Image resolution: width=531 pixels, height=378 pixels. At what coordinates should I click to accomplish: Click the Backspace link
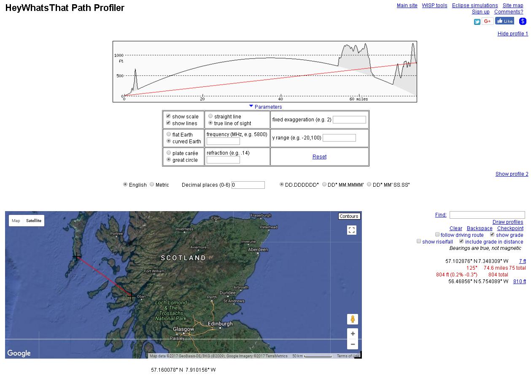(x=480, y=228)
